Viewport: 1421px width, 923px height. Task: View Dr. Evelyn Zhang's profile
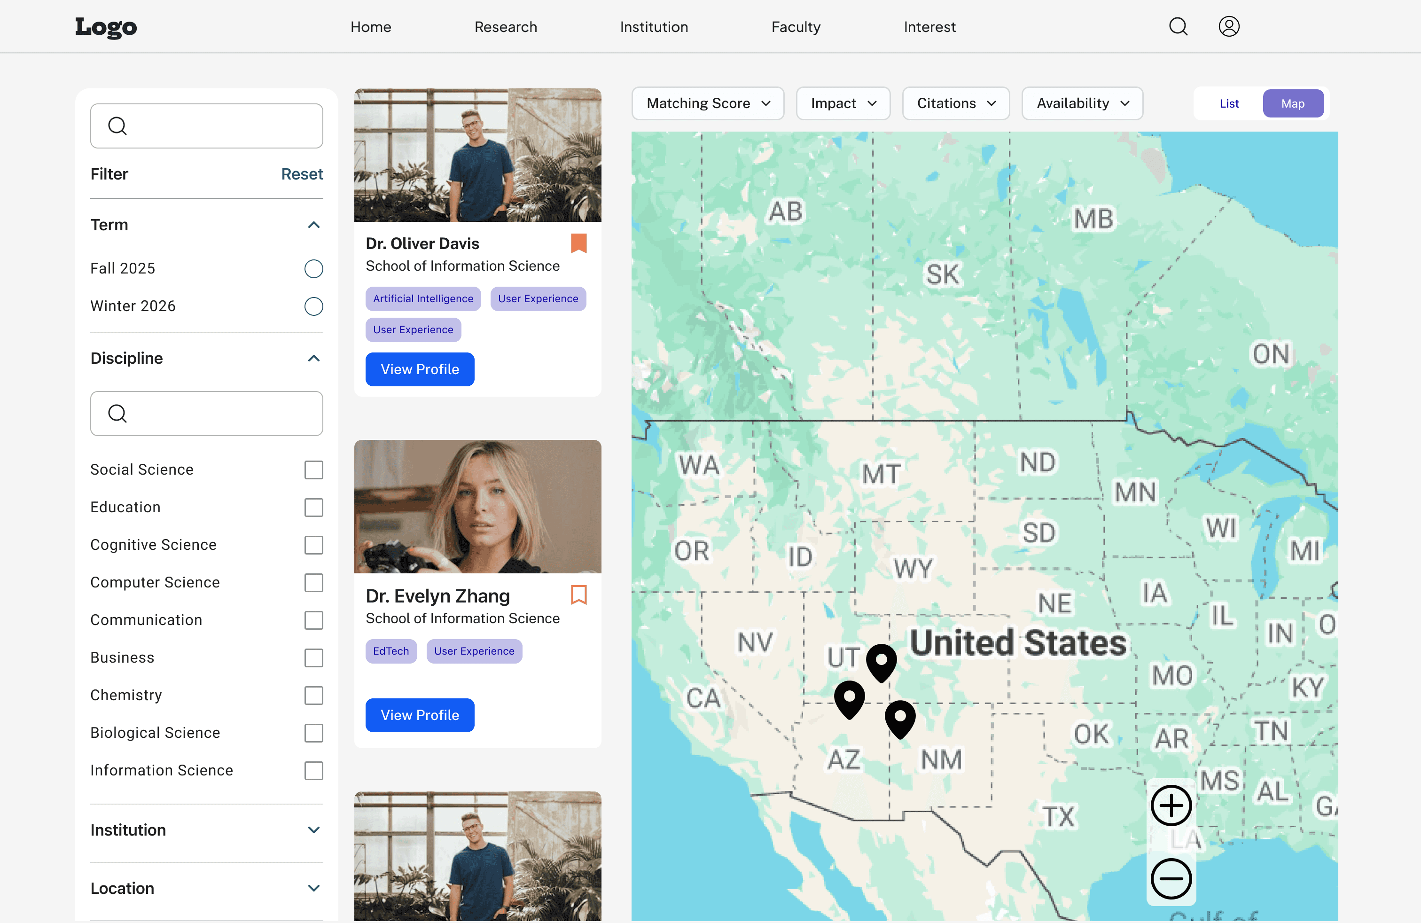pos(419,715)
